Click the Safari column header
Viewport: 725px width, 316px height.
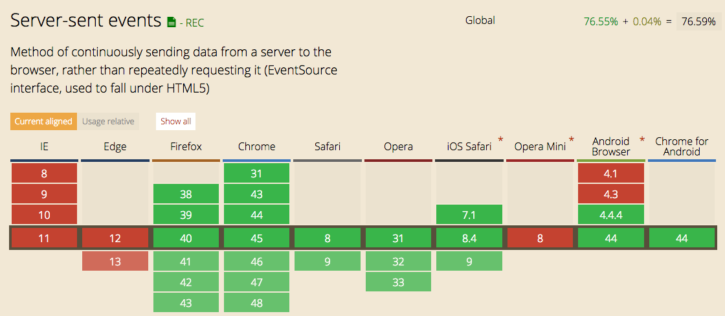tap(328, 147)
